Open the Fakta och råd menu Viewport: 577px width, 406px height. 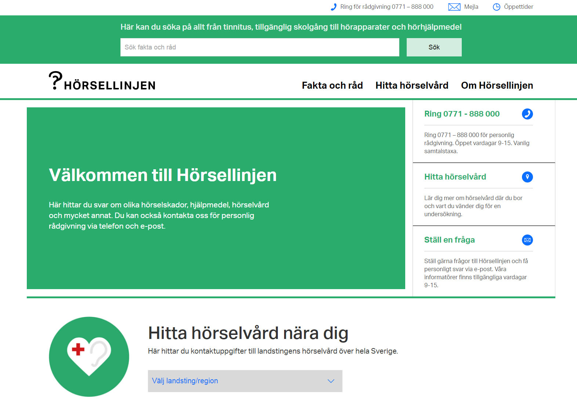(x=332, y=85)
